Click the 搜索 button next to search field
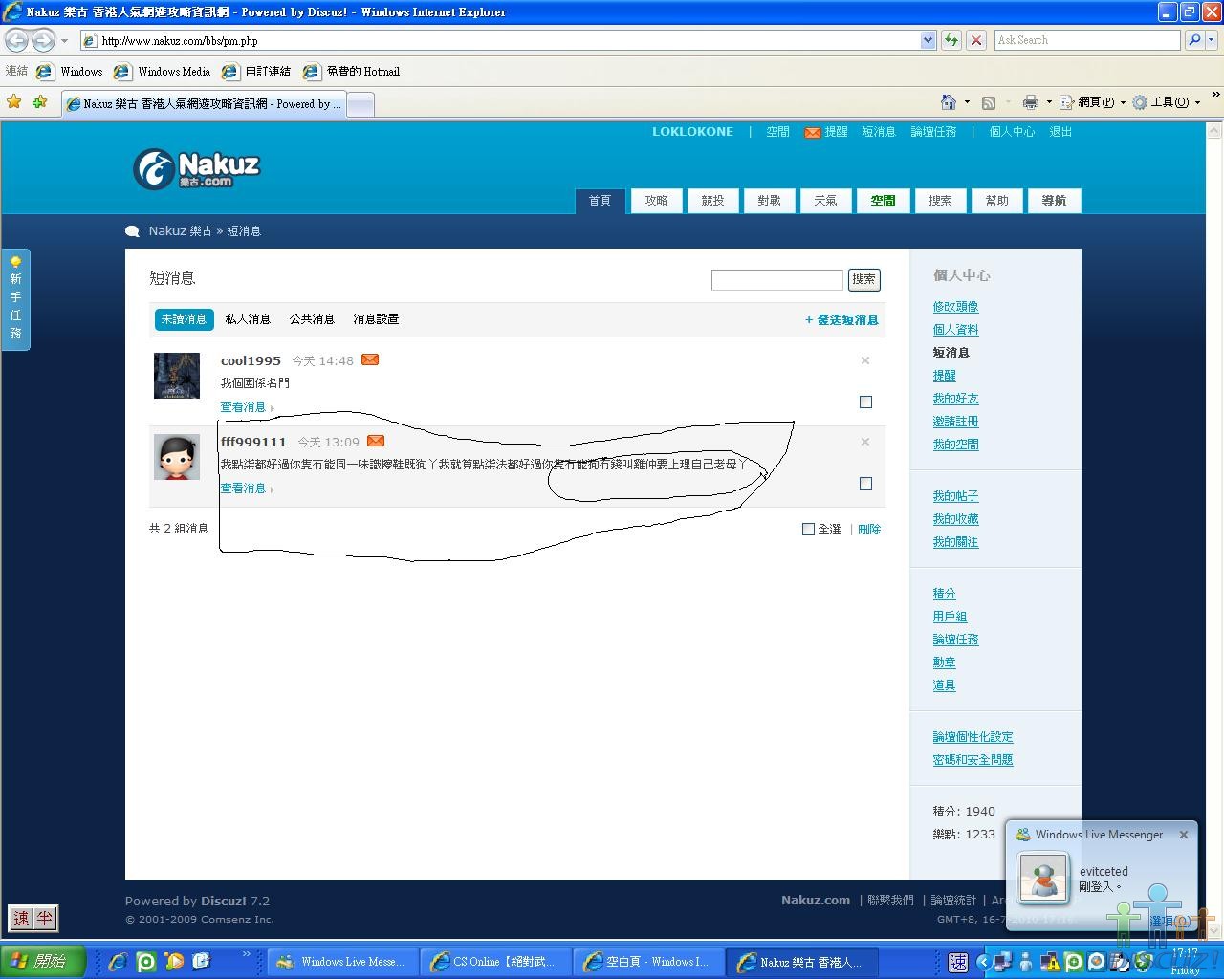This screenshot has width=1224, height=979. point(863,279)
